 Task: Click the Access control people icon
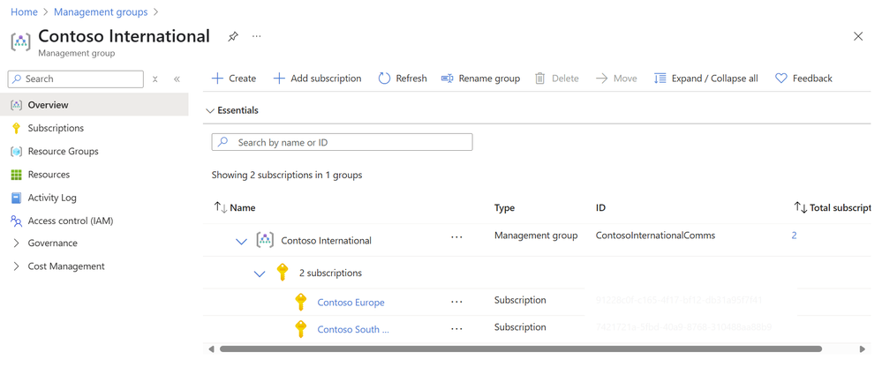pos(16,221)
